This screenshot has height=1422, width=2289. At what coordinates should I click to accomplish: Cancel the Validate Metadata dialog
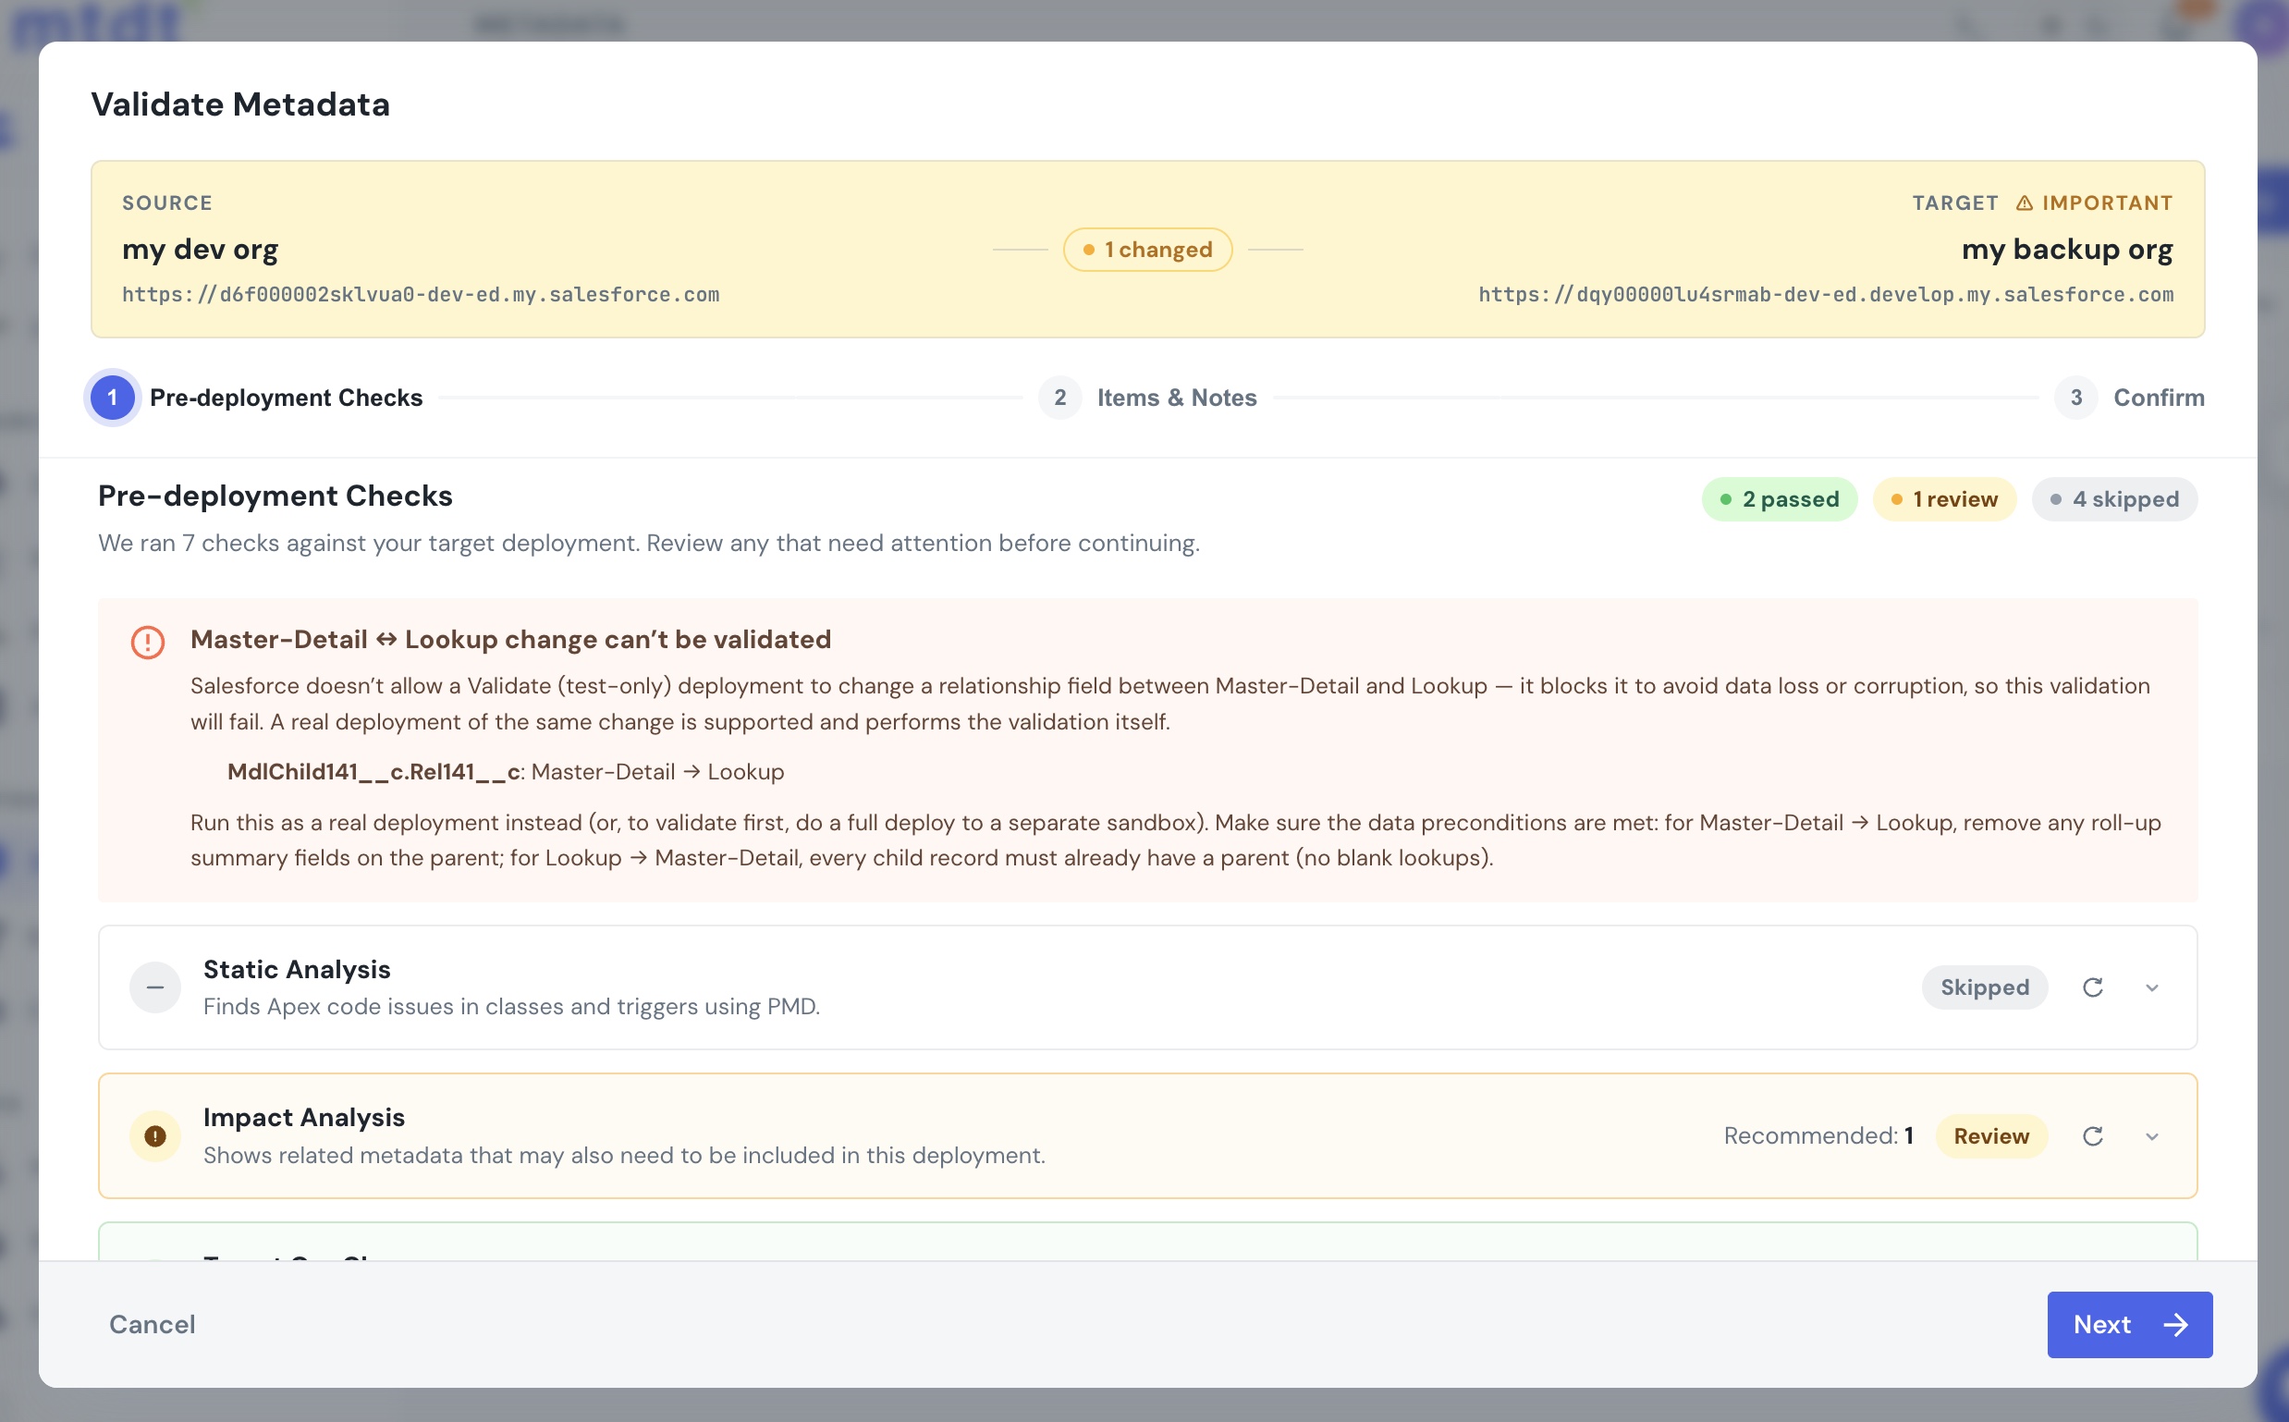coord(153,1324)
